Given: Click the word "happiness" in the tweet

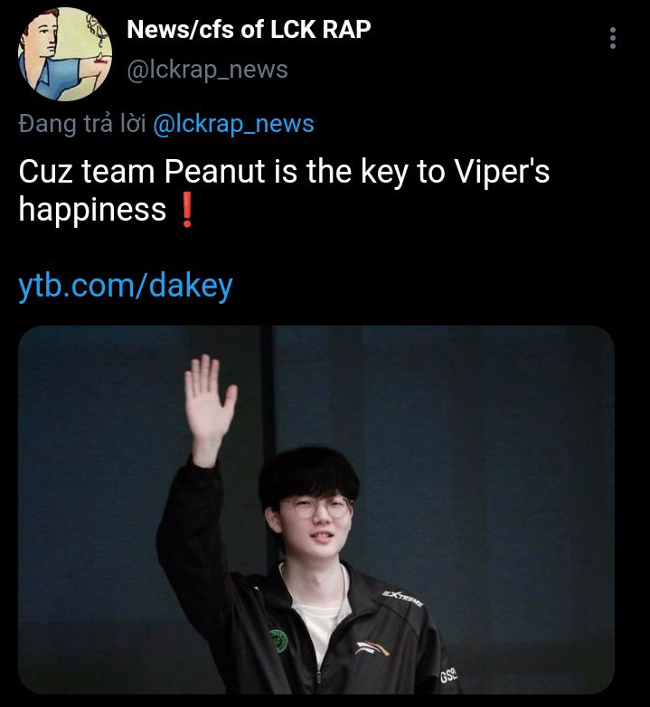Looking at the screenshot, I should [x=92, y=211].
